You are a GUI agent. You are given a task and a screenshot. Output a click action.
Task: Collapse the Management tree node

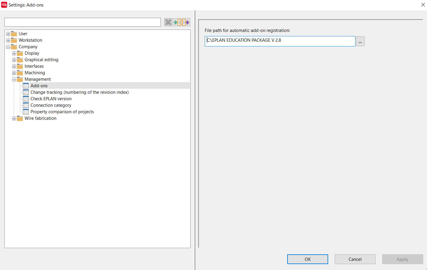pos(14,79)
